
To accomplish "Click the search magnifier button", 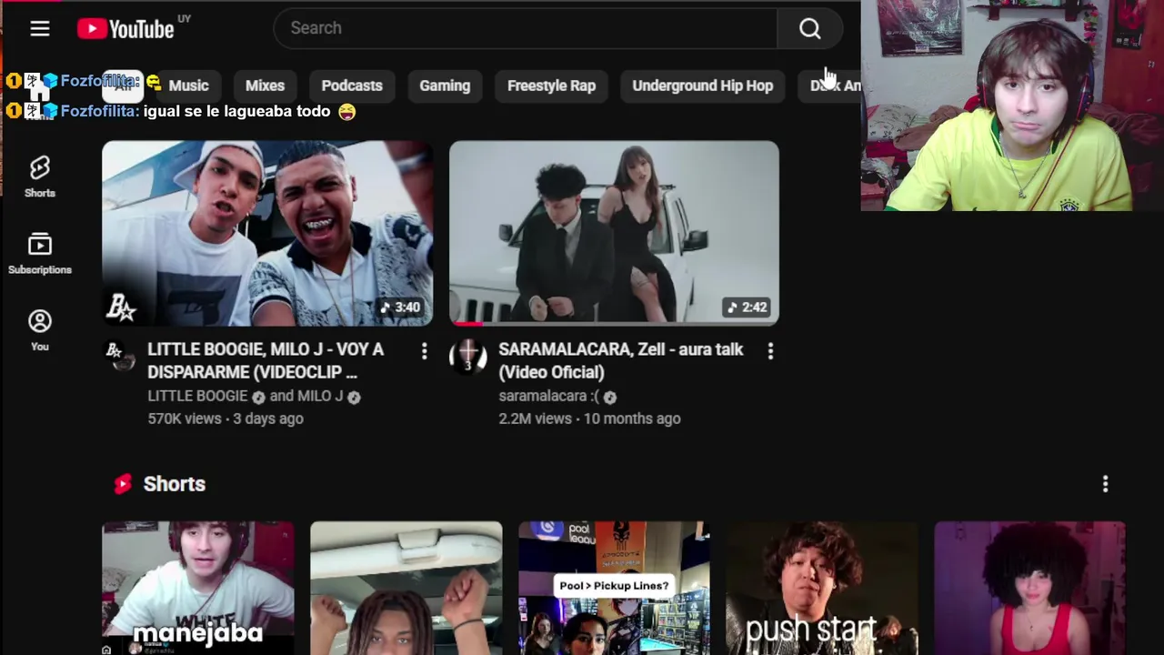I will tap(809, 28).
